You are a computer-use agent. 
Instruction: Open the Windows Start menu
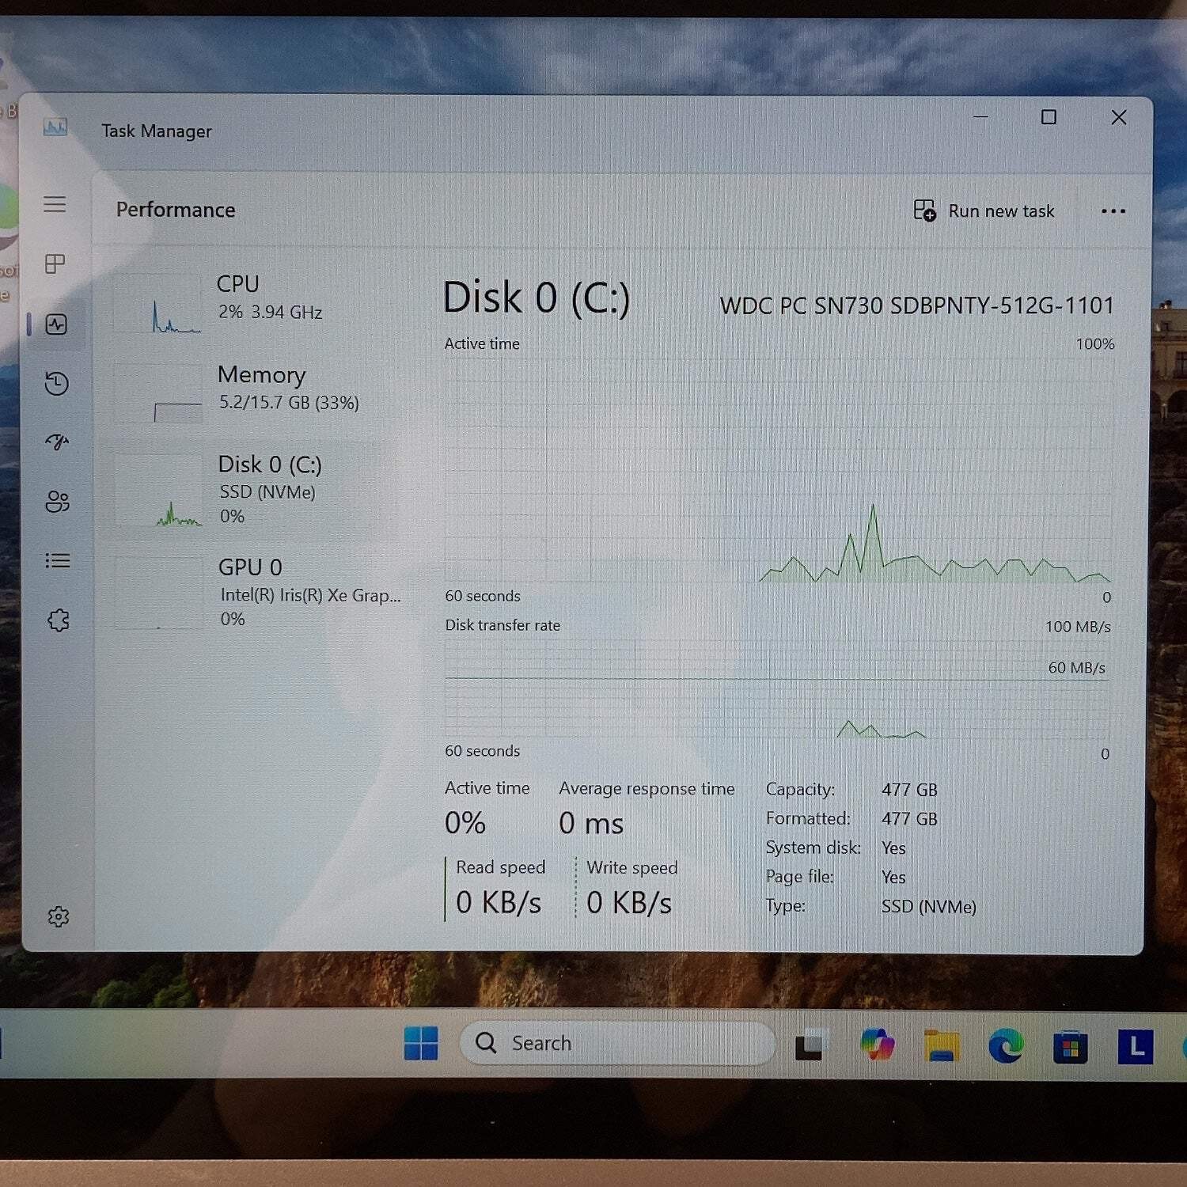[x=421, y=1042]
